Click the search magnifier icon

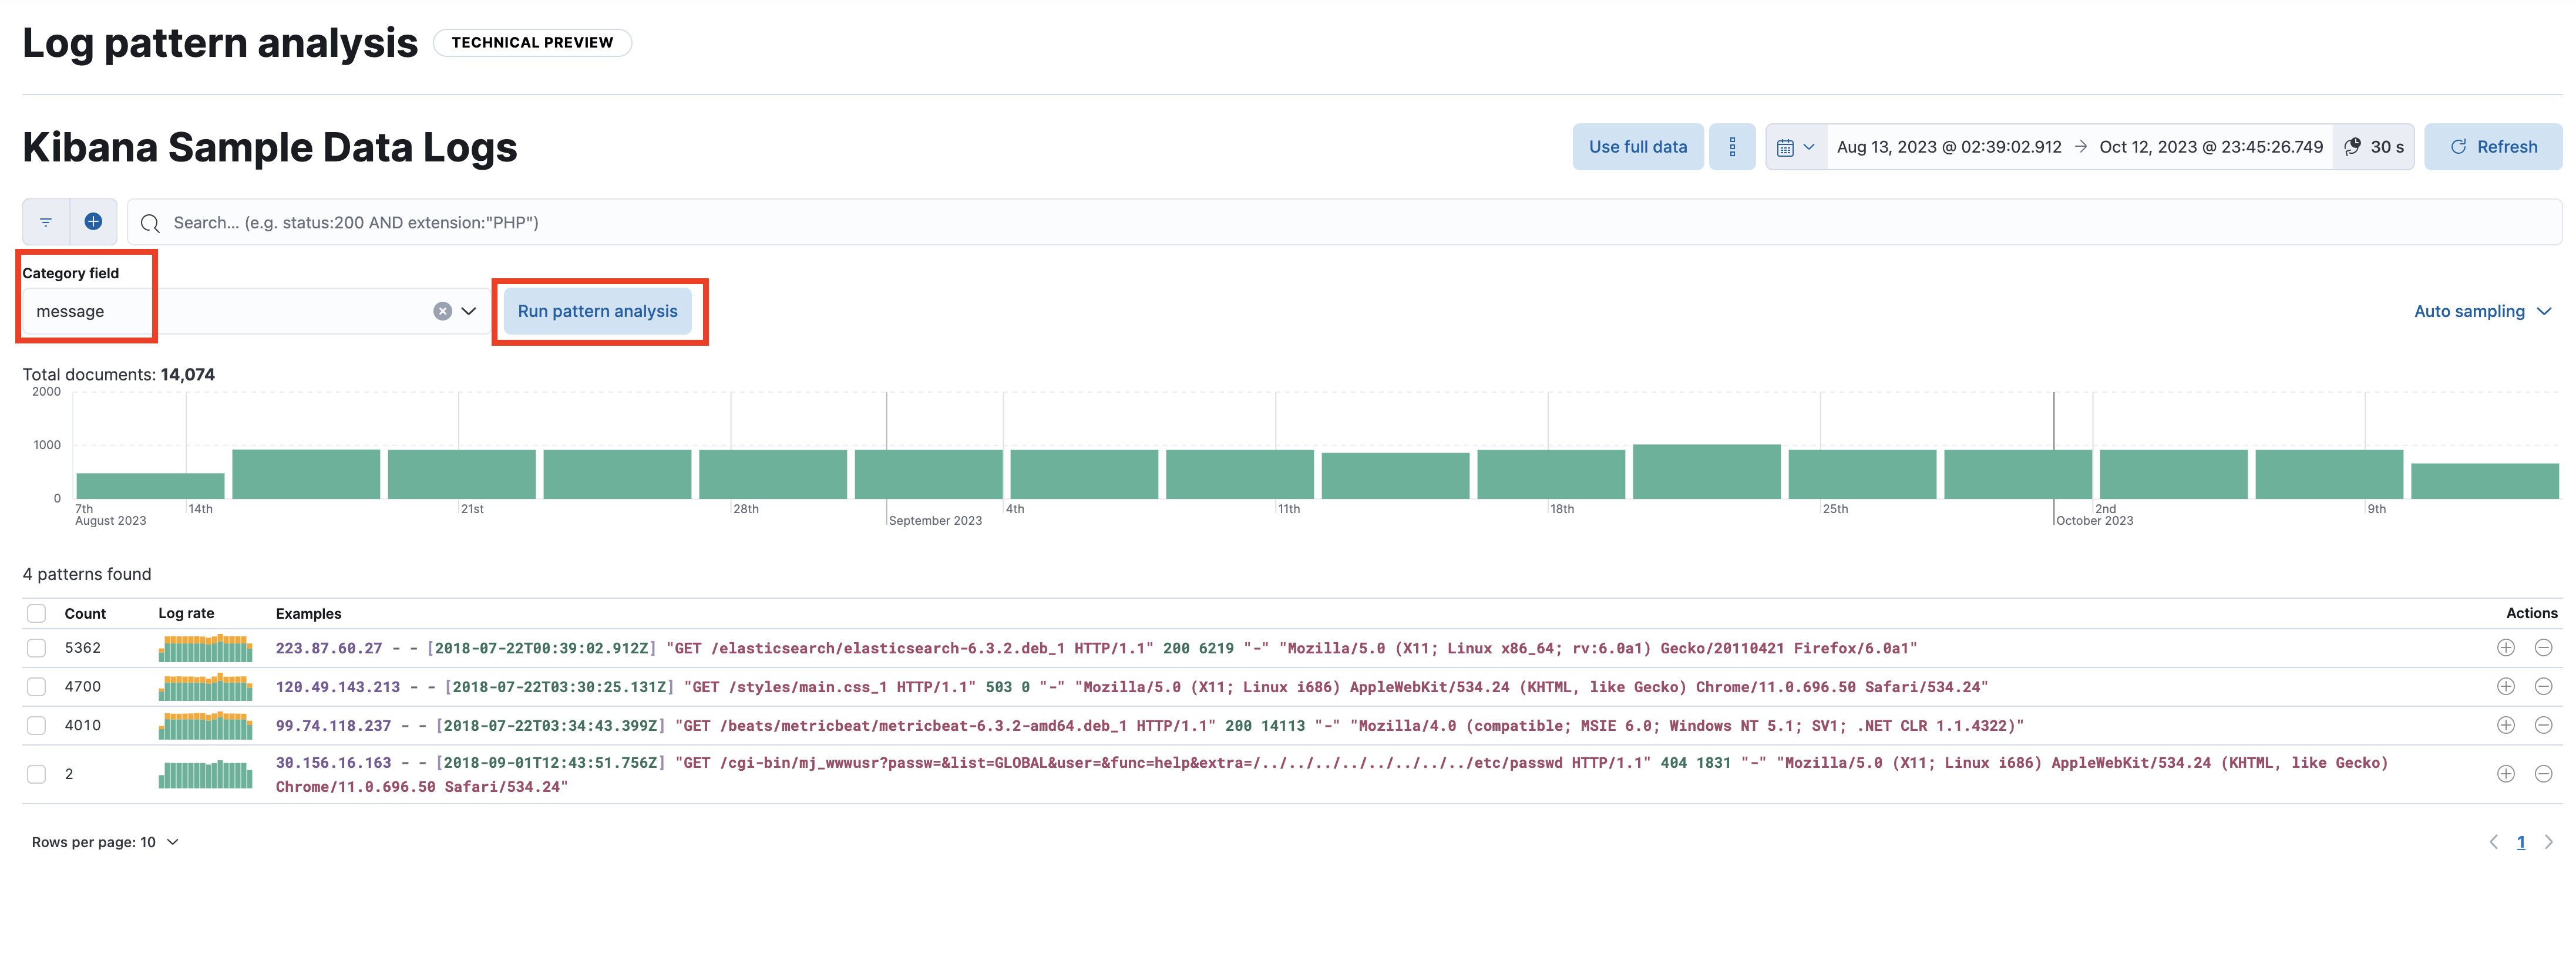click(150, 223)
